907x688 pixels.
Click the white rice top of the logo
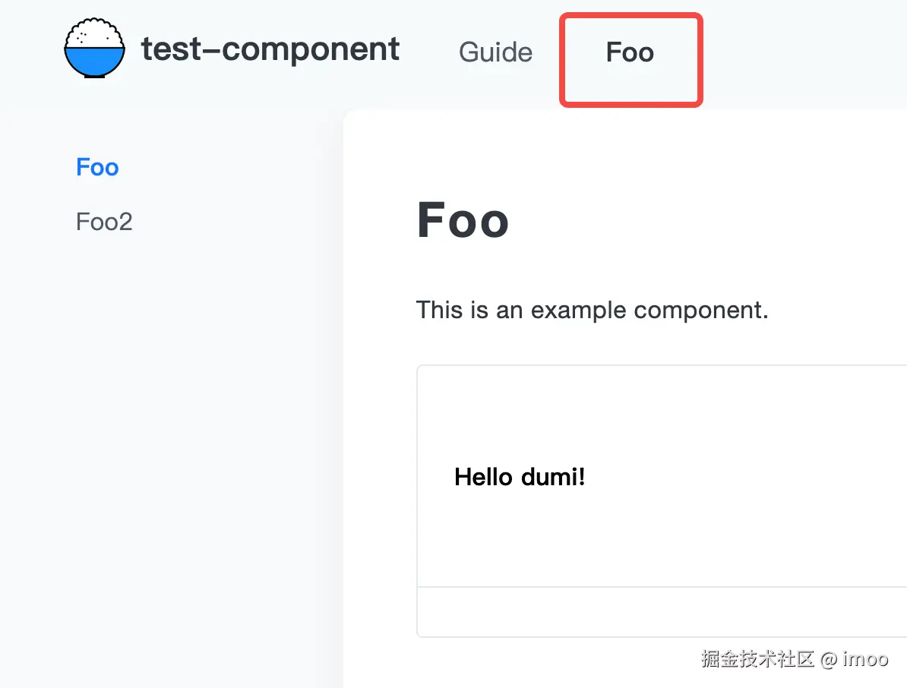click(x=94, y=34)
